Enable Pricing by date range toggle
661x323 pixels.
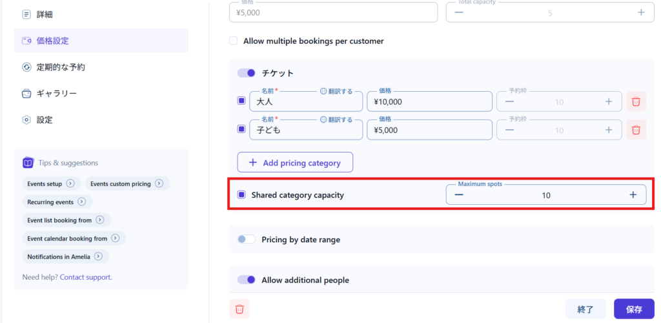tap(247, 239)
